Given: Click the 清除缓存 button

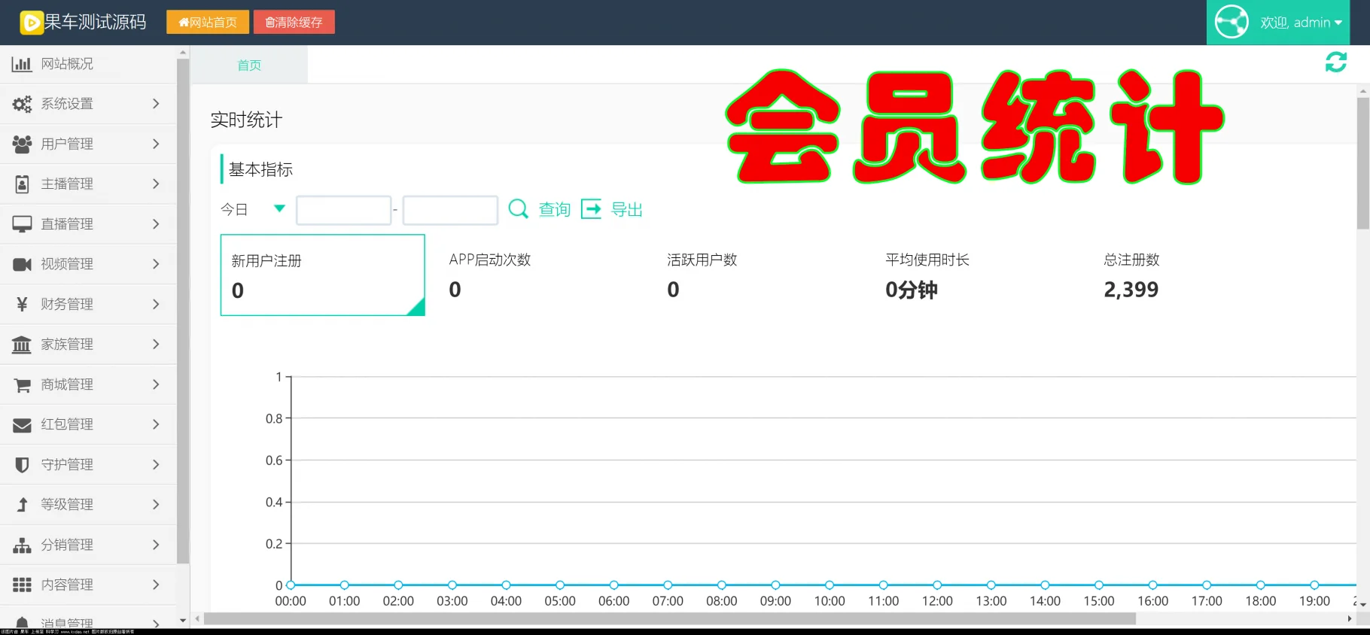Looking at the screenshot, I should tap(294, 23).
